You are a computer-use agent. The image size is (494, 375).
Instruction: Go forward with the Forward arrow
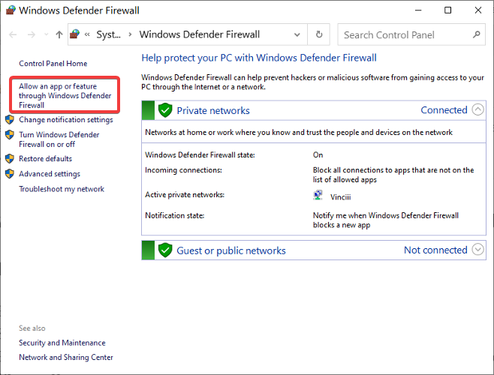32,34
